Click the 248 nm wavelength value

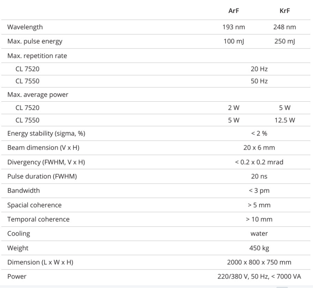tap(284, 27)
